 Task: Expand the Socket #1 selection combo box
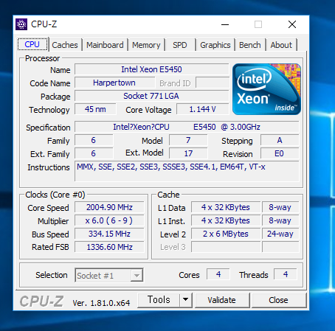(109, 275)
